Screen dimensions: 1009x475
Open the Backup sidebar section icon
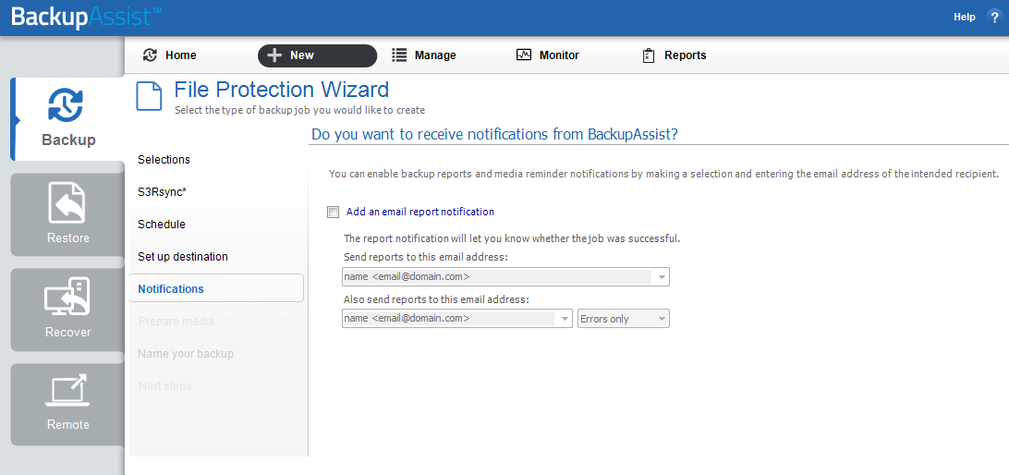66,105
